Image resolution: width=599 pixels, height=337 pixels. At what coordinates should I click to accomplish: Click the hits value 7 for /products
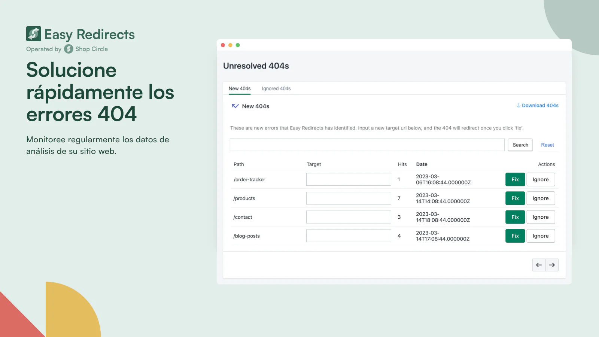[399, 198]
